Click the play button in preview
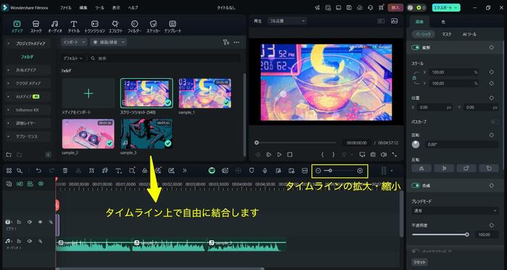This screenshot has height=270, width=507. coord(279,155)
